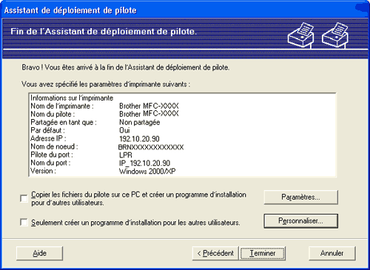Select the Adresse IP 192.10.20.90 row
This screenshot has width=370, height=270.
tap(95, 138)
